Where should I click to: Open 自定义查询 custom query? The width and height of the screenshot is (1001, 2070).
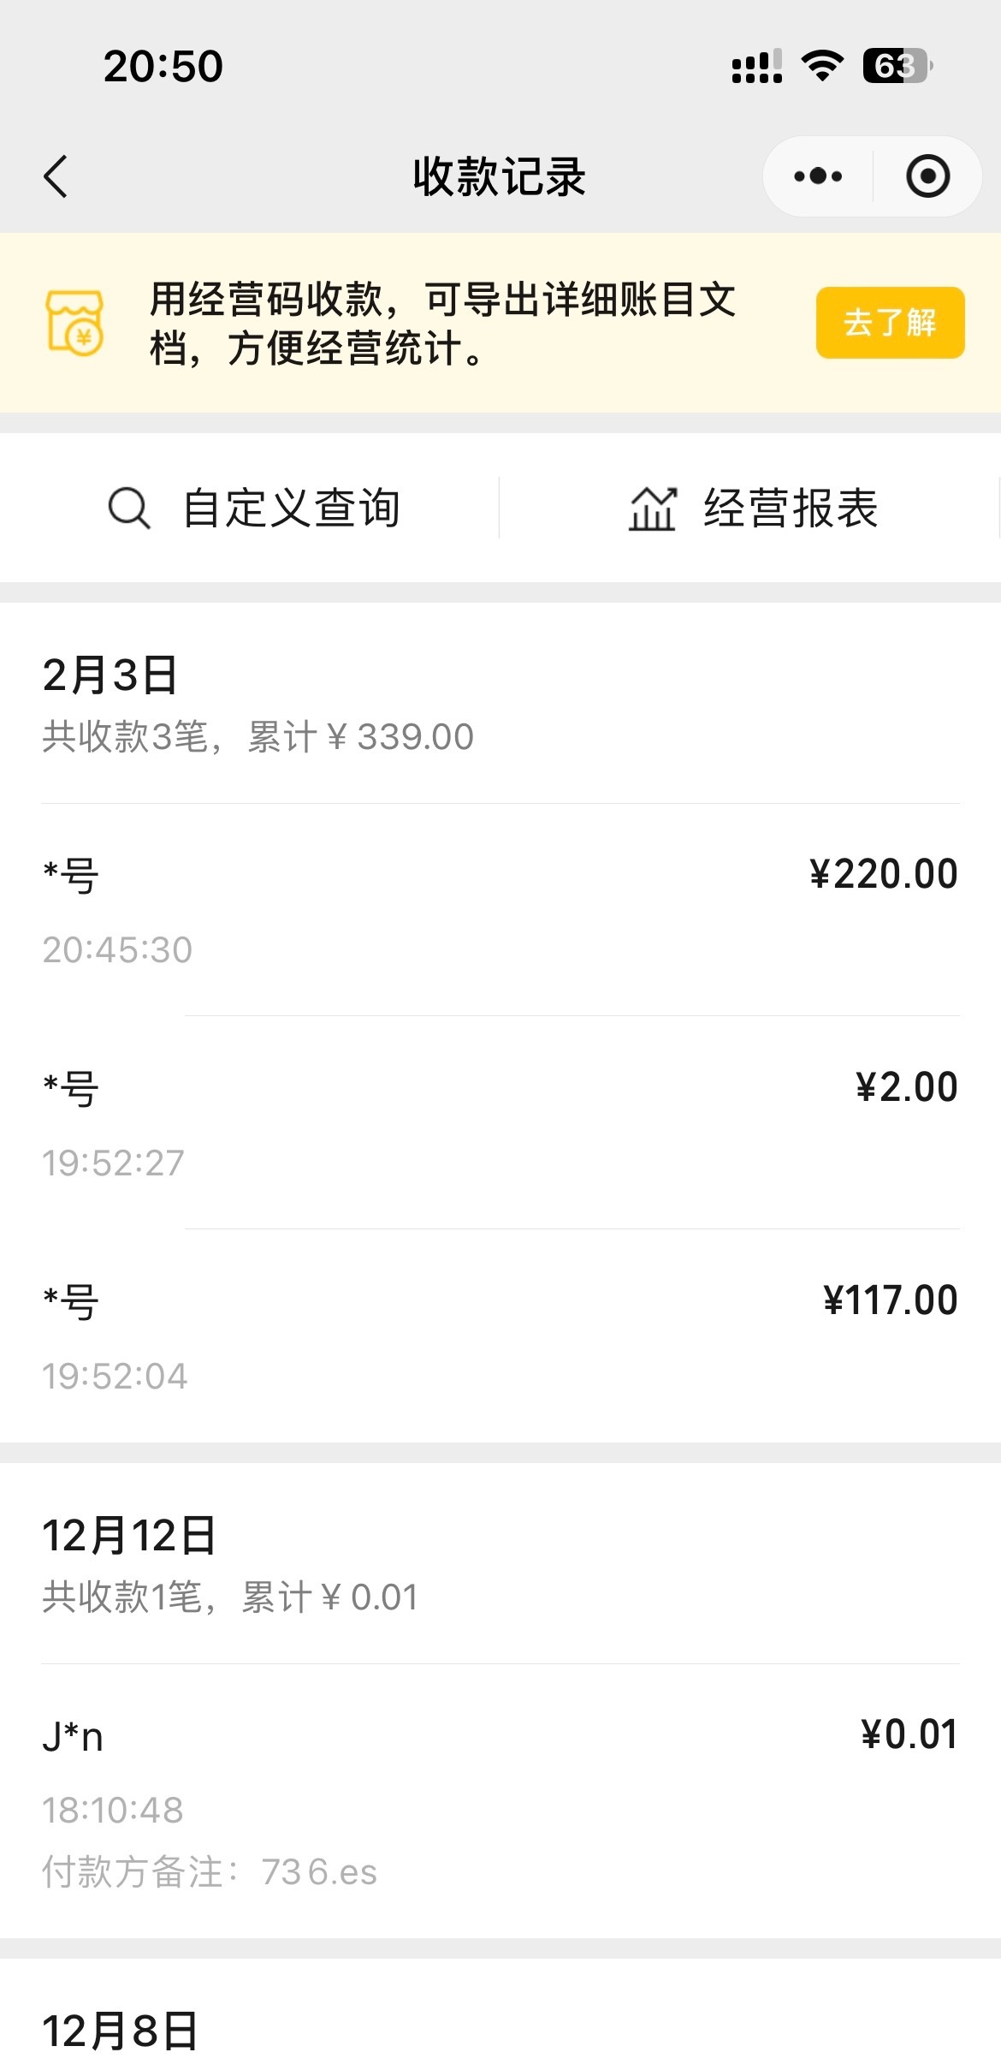pyautogui.click(x=291, y=508)
